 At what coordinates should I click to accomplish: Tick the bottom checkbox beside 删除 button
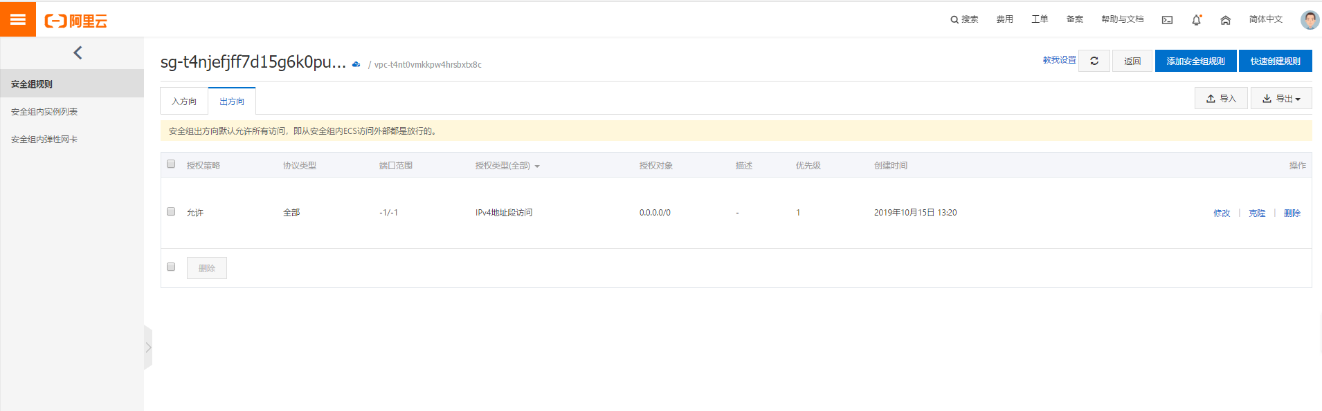point(171,267)
